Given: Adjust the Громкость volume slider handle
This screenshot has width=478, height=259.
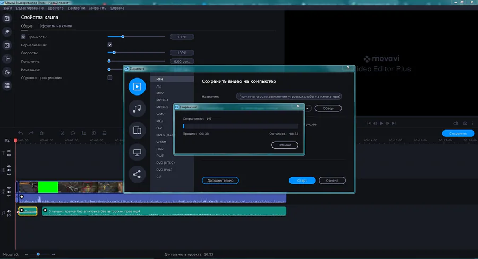Looking at the screenshot, I should tap(123, 37).
